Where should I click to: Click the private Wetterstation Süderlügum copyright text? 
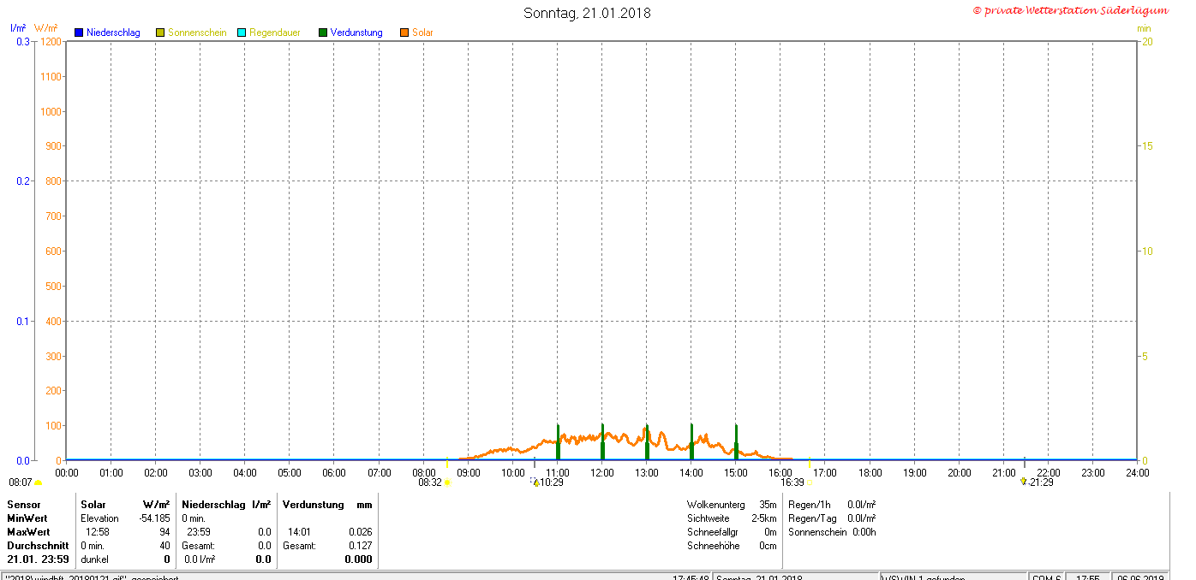(1071, 10)
